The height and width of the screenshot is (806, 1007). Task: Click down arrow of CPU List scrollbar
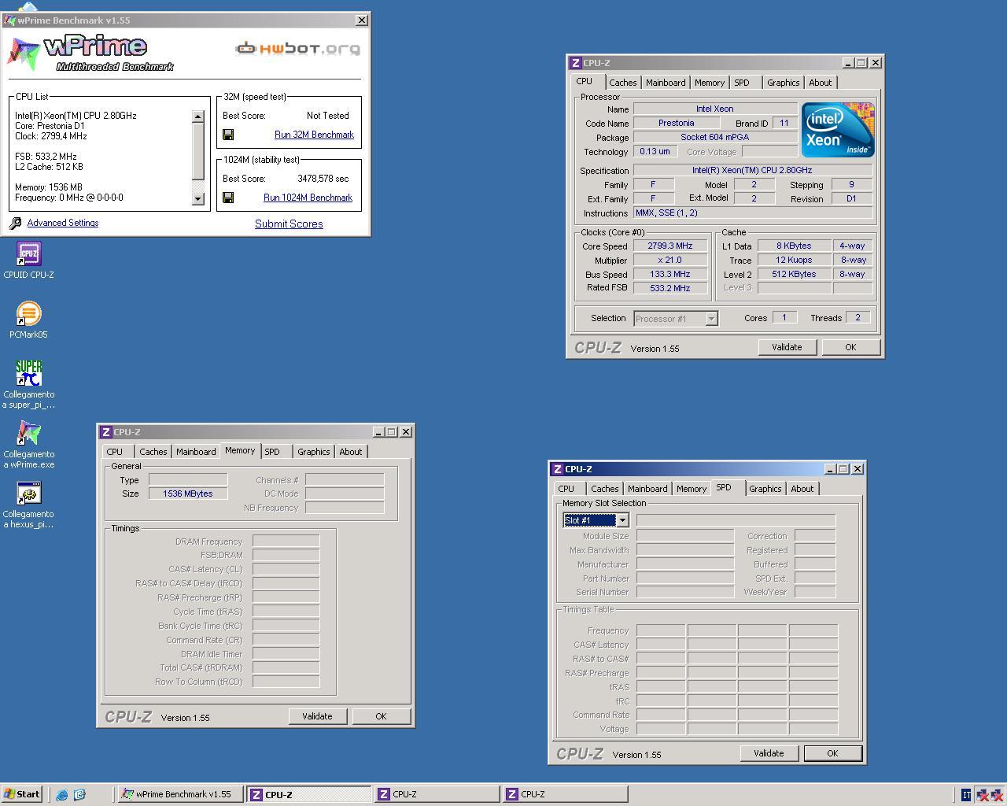197,199
